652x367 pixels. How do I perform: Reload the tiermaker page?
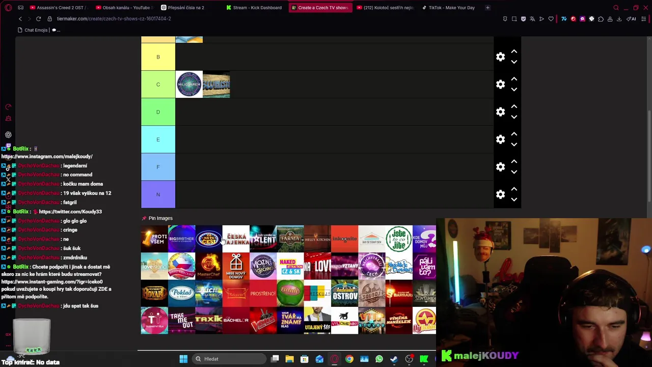[x=38, y=19]
